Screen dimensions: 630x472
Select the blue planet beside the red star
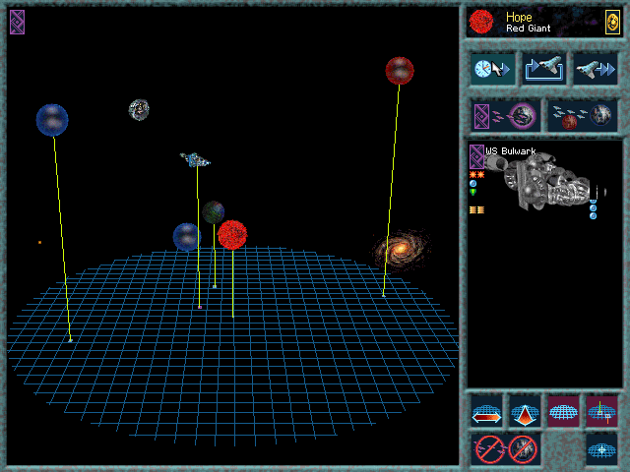point(186,237)
